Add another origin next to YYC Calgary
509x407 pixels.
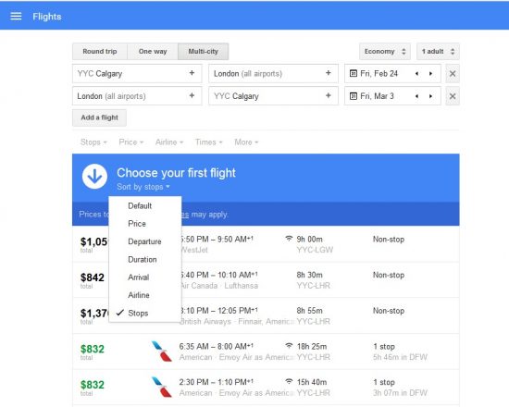pos(192,73)
